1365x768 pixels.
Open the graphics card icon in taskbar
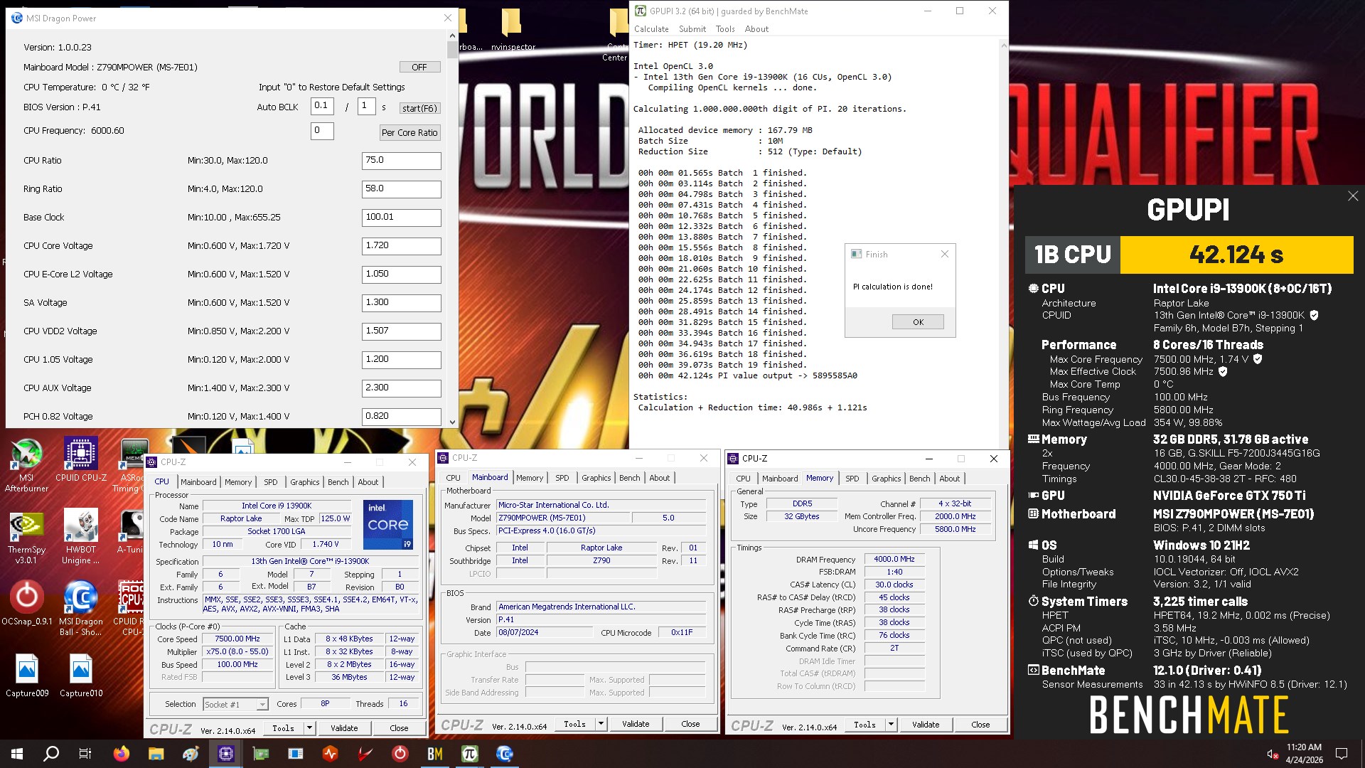click(261, 754)
